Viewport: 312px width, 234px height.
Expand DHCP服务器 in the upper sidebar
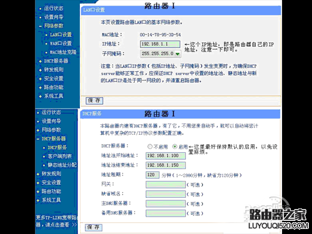(56, 61)
